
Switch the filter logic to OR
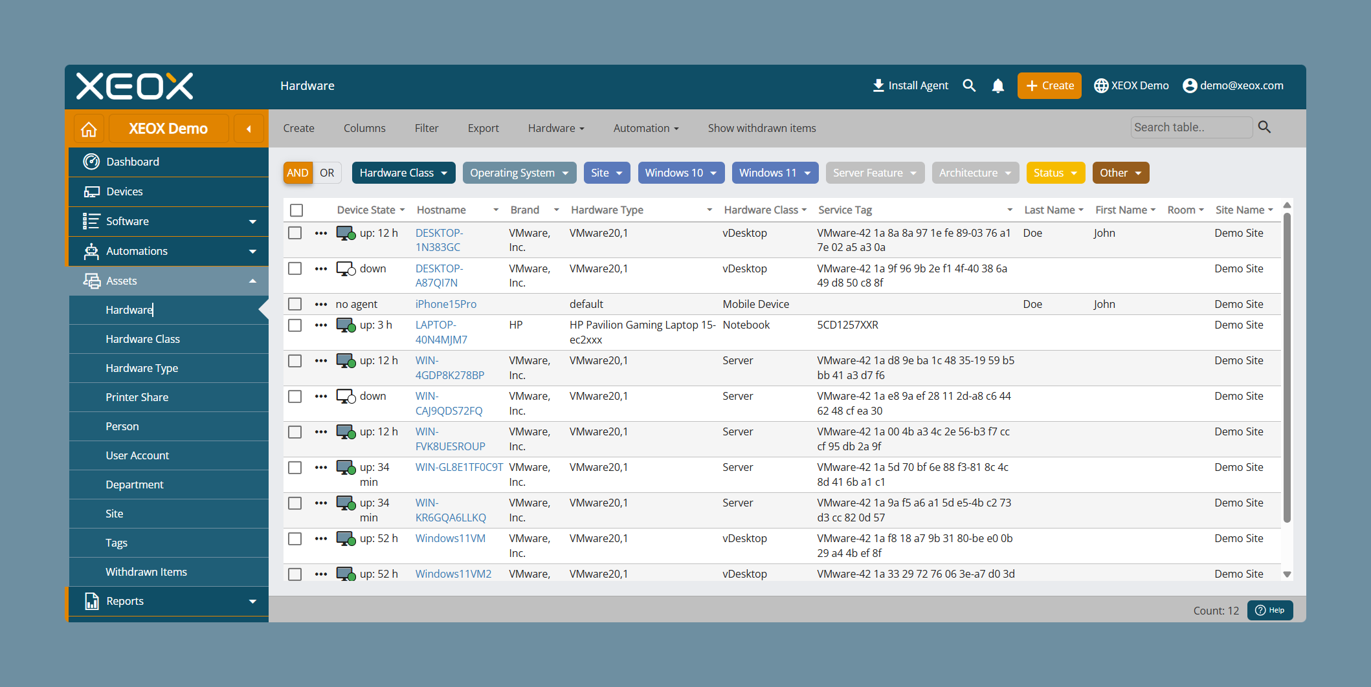point(327,173)
